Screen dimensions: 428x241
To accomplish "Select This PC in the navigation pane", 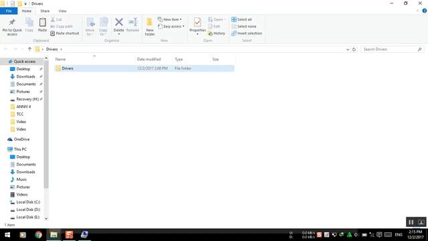I will (20, 149).
